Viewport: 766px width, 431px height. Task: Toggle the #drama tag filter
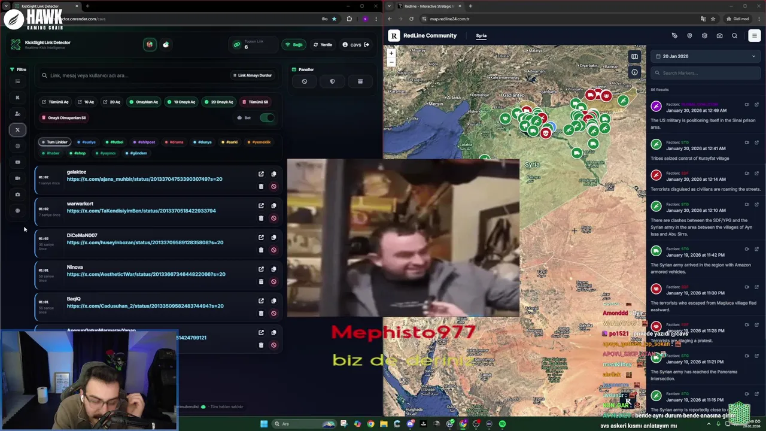(174, 142)
